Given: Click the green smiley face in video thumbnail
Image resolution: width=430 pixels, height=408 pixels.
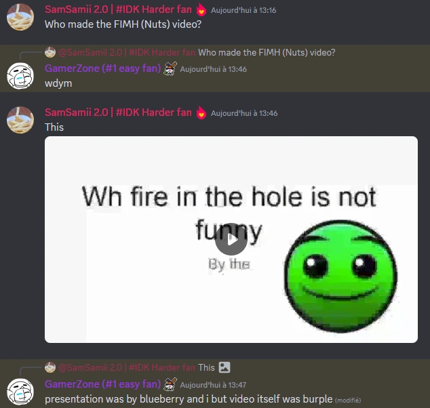Looking at the screenshot, I should [340, 277].
